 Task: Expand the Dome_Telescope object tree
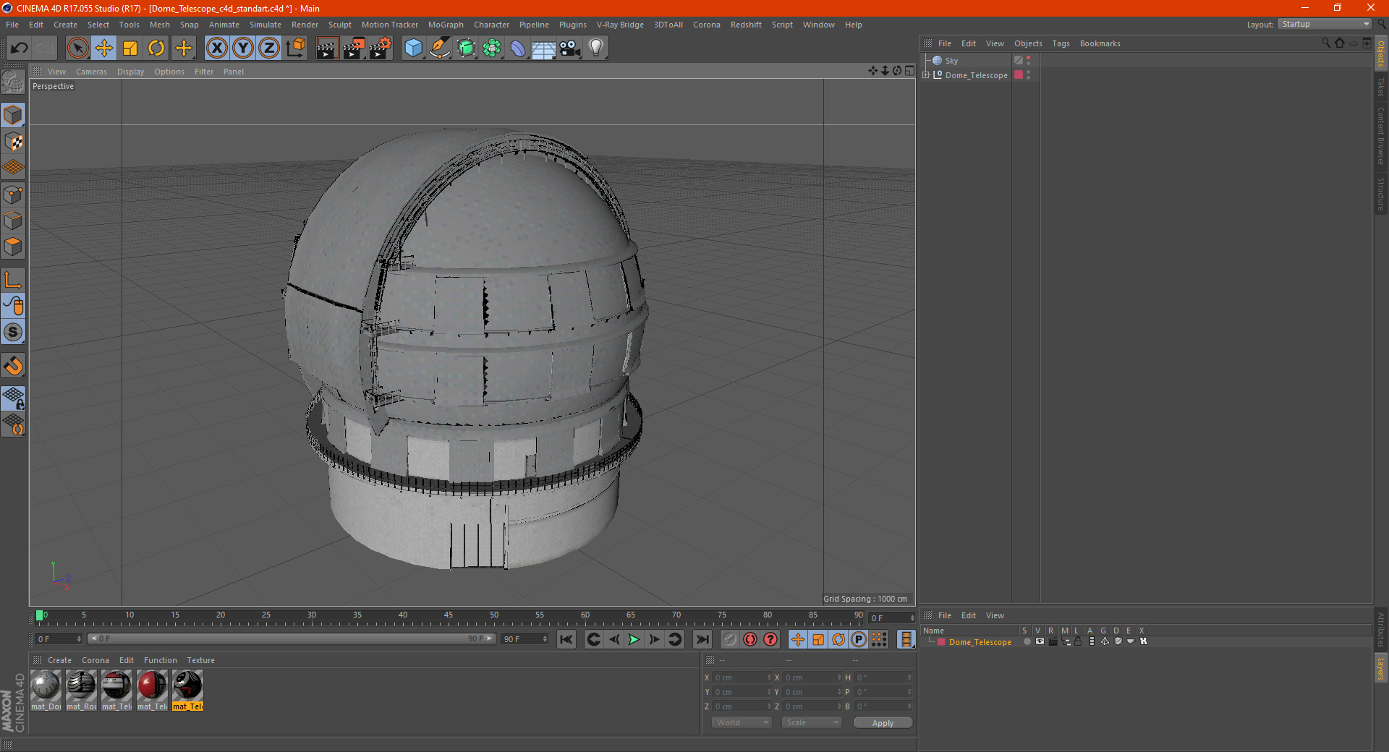tap(926, 75)
